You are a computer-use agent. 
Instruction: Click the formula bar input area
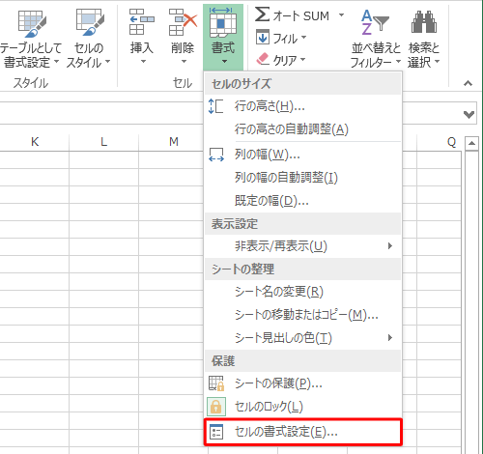(x=101, y=113)
